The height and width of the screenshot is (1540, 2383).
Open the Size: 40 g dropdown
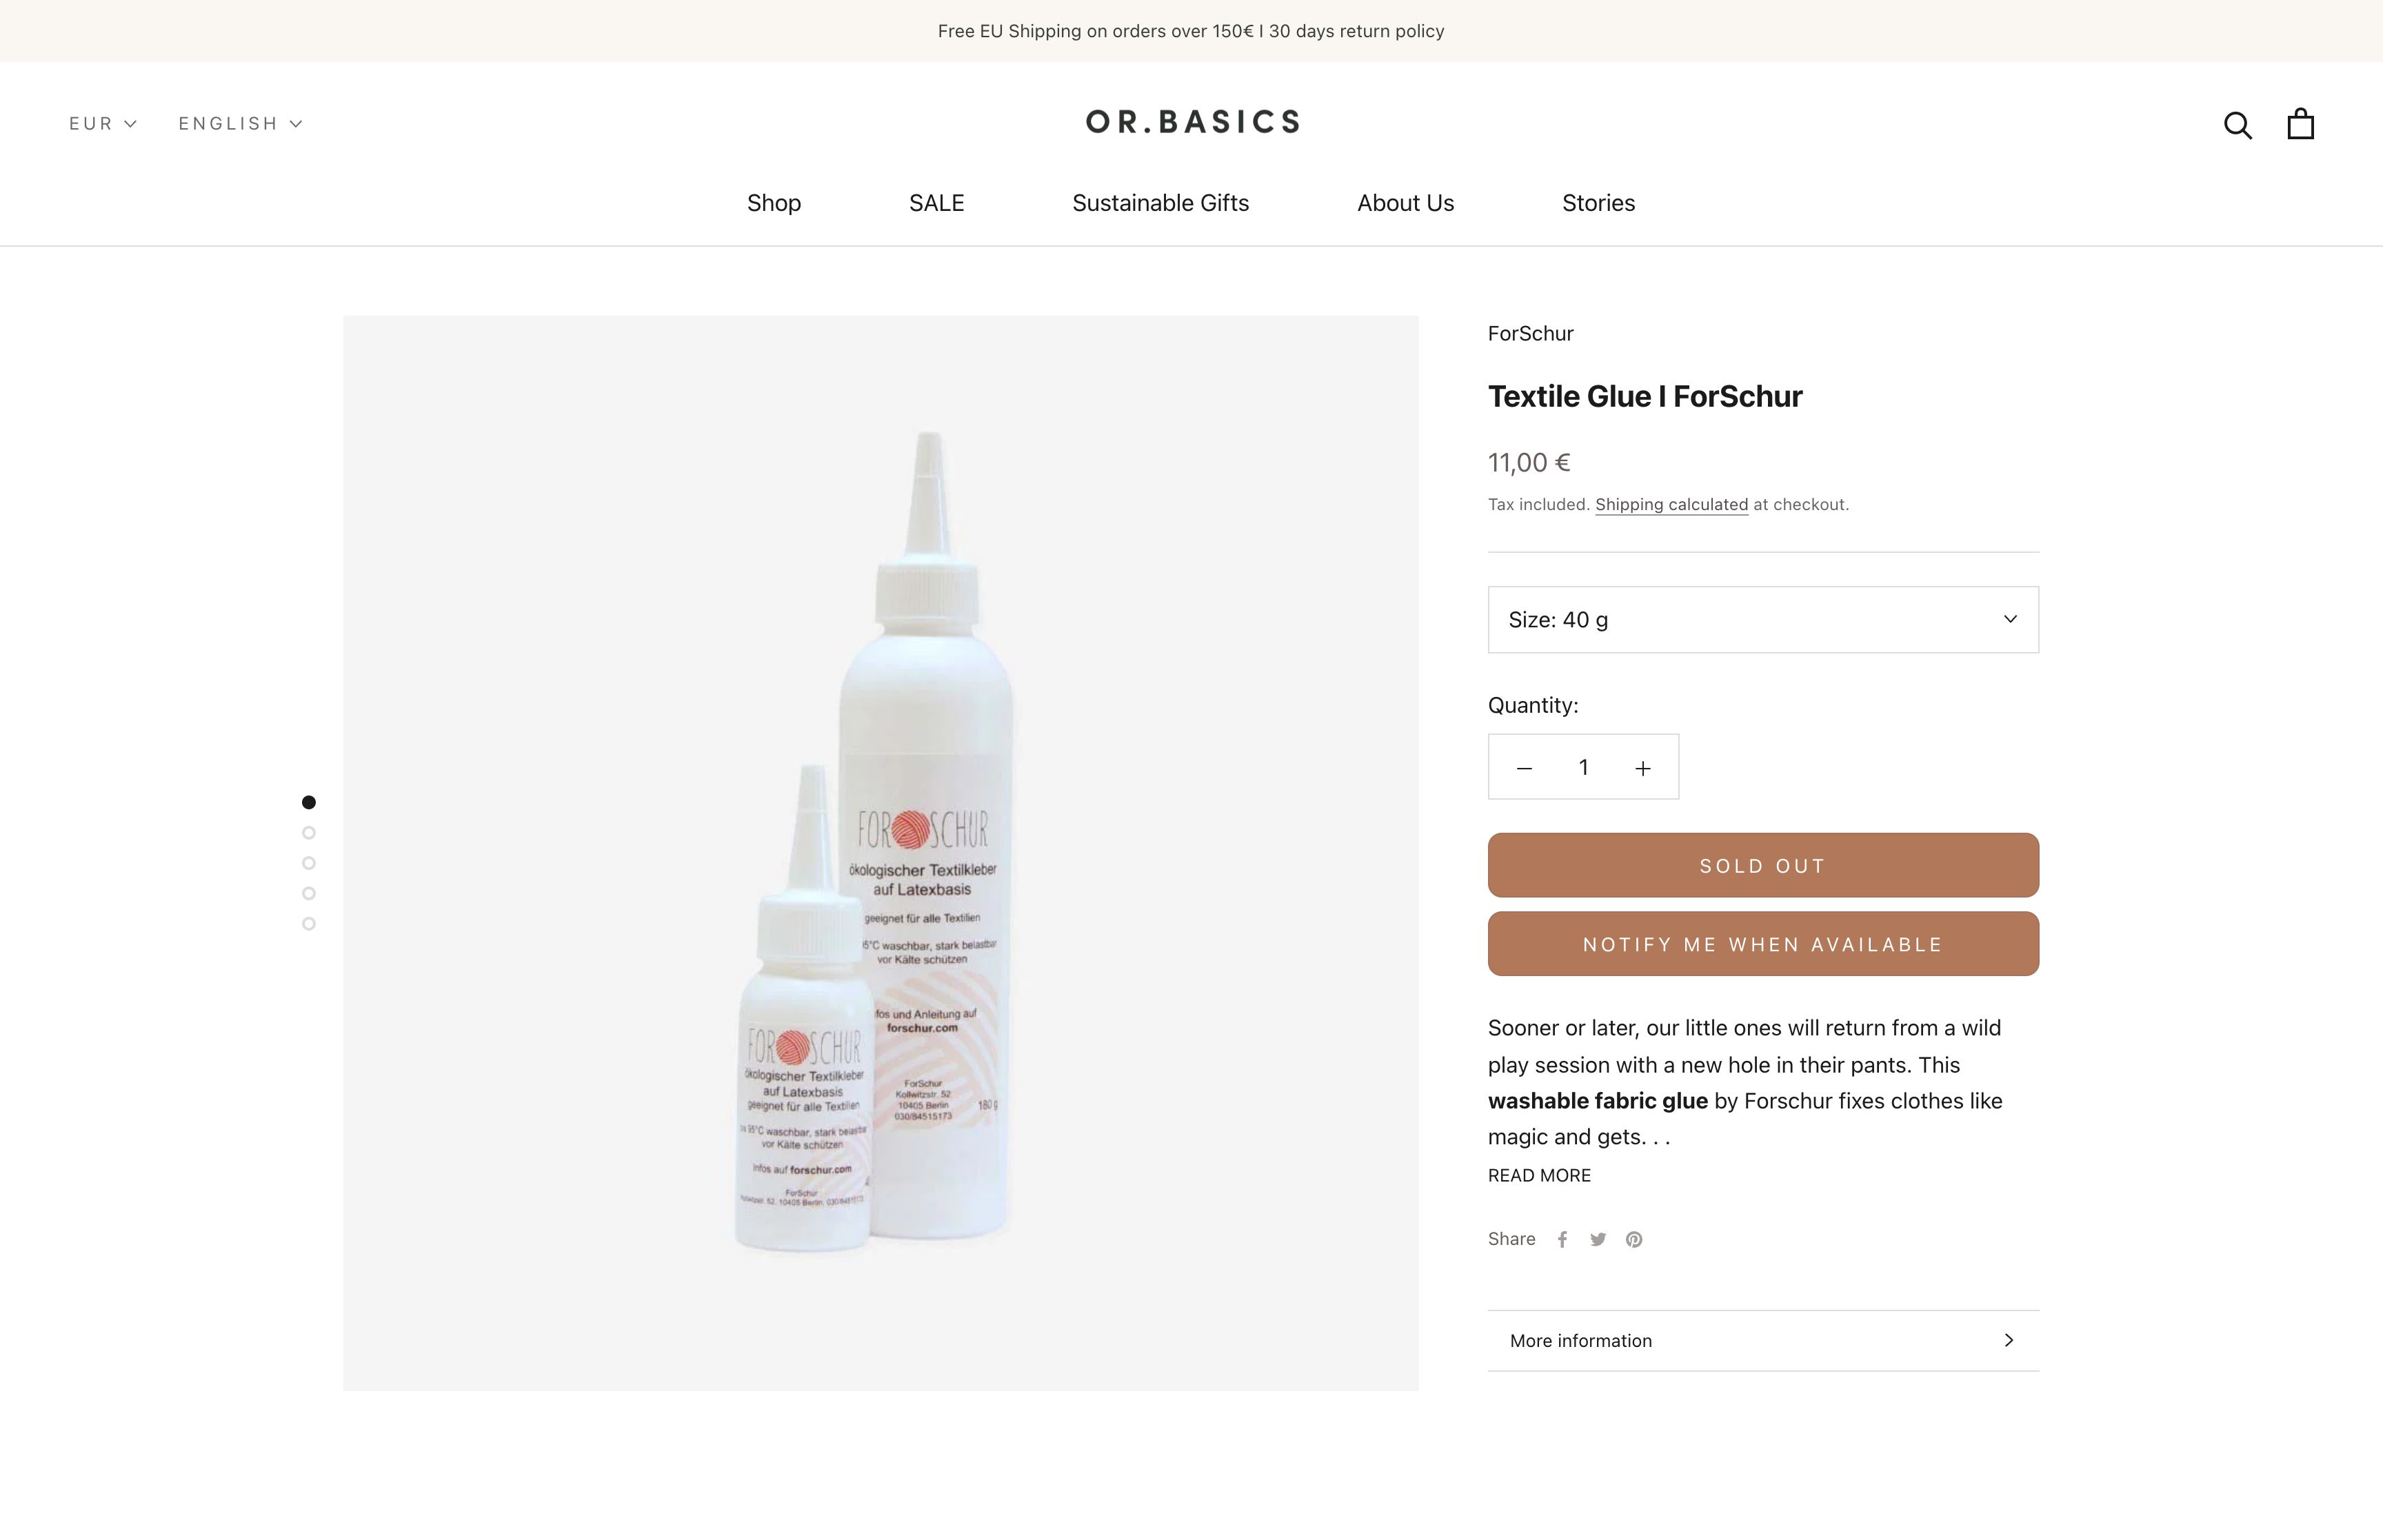pyautogui.click(x=1763, y=620)
